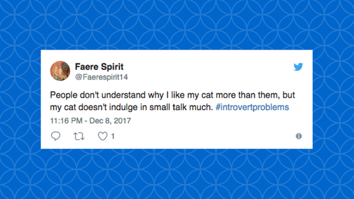
Task: Open the @Faerespirit14 handle link
Action: (x=101, y=77)
